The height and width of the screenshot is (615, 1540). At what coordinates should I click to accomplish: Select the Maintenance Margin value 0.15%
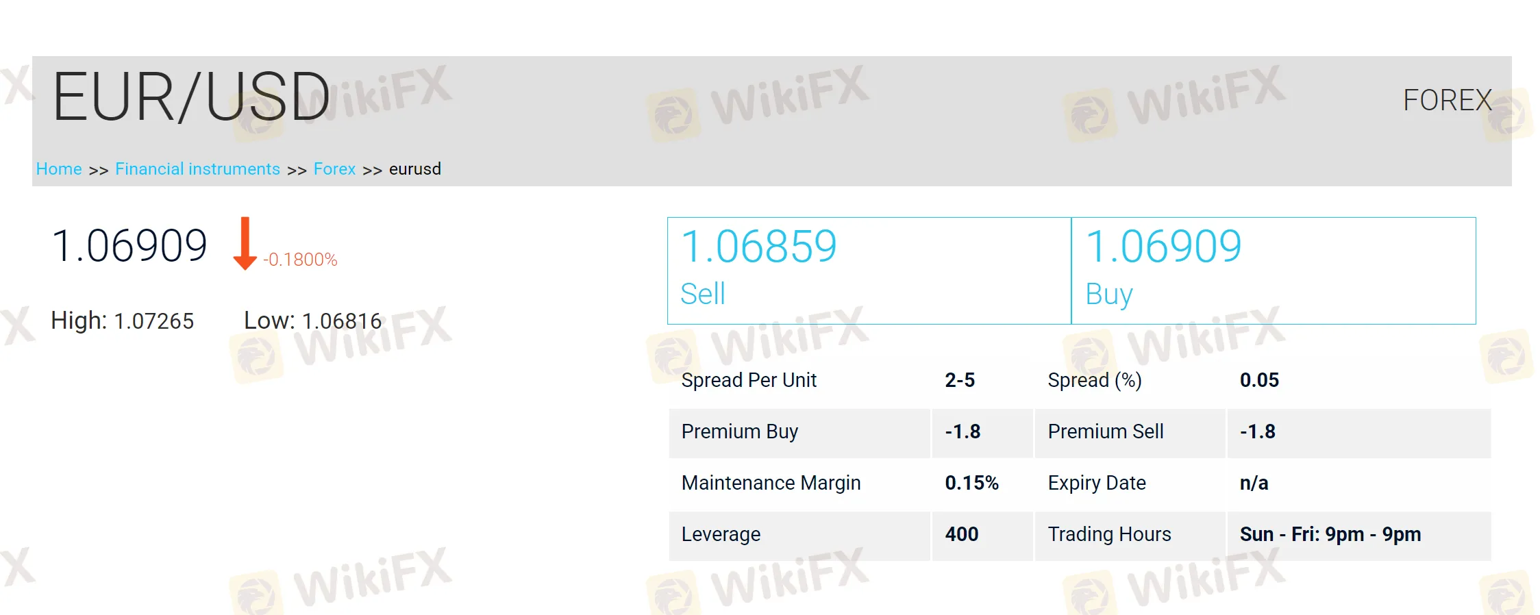pyautogui.click(x=971, y=483)
